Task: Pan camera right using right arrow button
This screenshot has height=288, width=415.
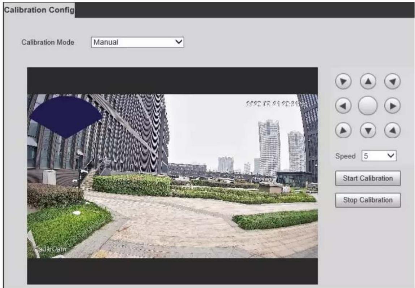Action: coord(392,106)
